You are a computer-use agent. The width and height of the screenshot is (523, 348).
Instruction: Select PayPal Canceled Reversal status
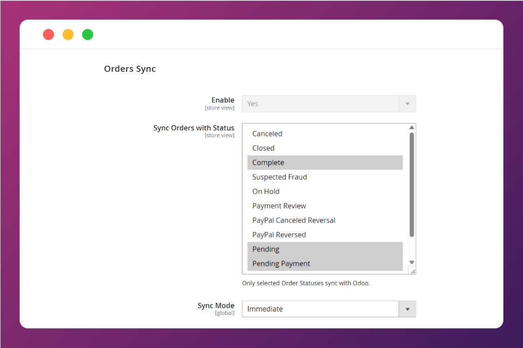325,220
